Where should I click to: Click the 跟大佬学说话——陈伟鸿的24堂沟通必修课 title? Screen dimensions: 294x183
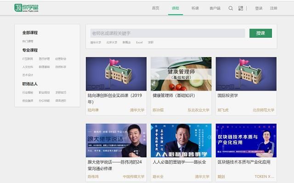coord(115,165)
